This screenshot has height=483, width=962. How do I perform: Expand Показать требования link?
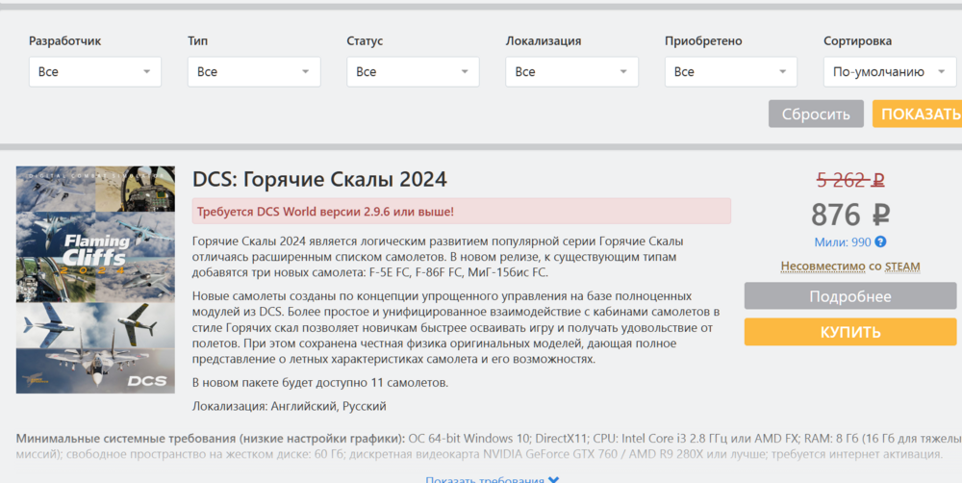[x=492, y=479]
